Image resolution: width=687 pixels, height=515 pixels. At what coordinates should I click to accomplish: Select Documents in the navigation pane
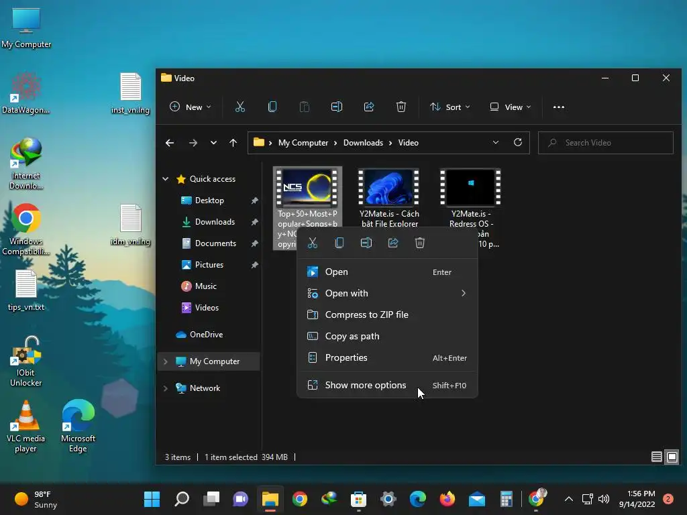215,243
